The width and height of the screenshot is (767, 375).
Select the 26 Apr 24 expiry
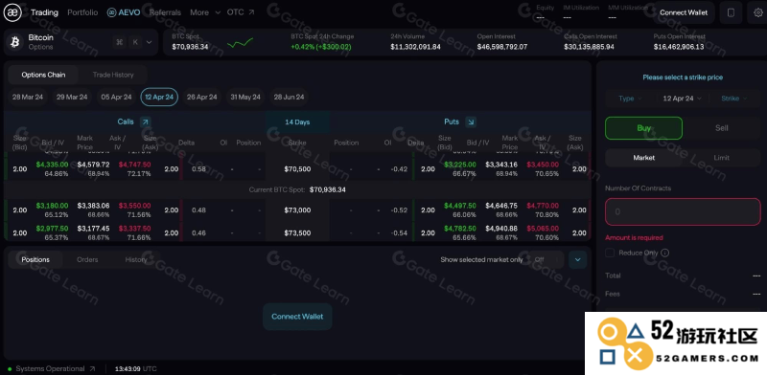click(x=201, y=98)
